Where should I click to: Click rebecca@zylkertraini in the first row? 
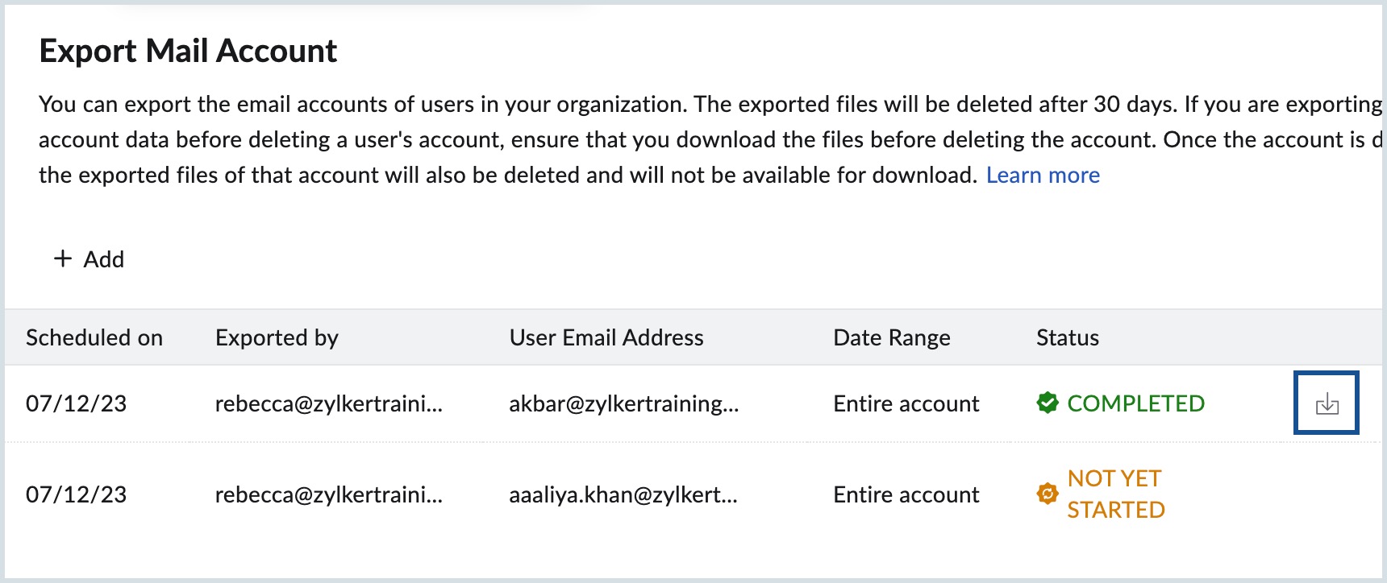[329, 404]
